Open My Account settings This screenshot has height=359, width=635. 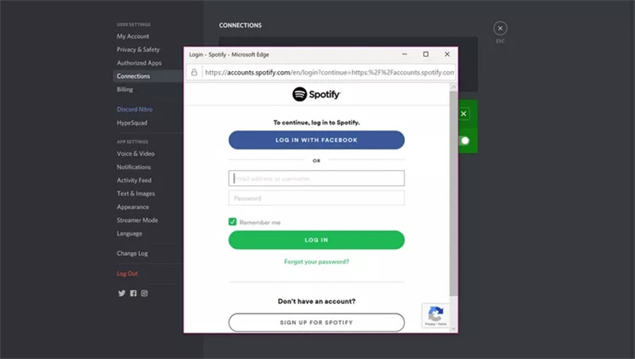point(133,36)
